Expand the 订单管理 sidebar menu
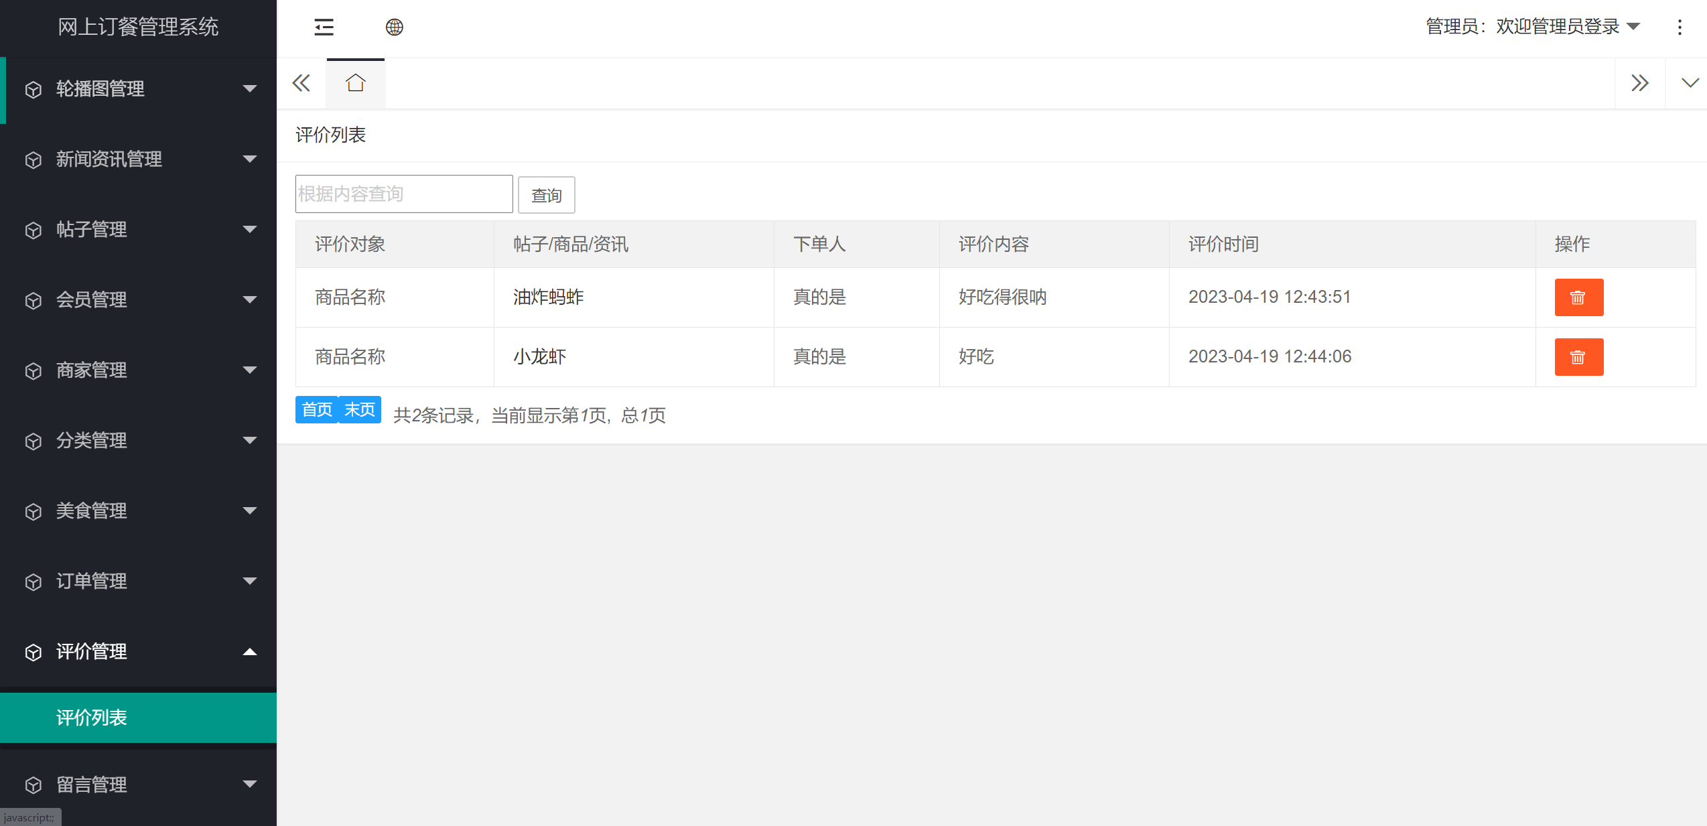The width and height of the screenshot is (1707, 826). (139, 581)
